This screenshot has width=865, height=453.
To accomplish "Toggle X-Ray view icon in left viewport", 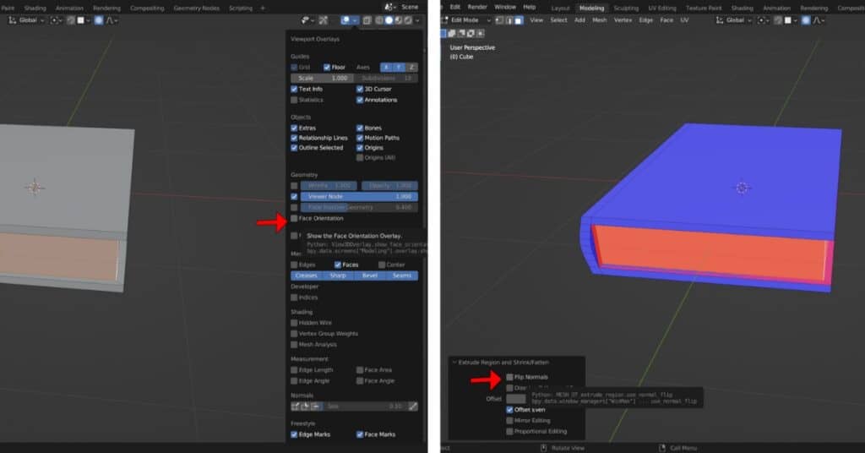I will click(x=367, y=20).
